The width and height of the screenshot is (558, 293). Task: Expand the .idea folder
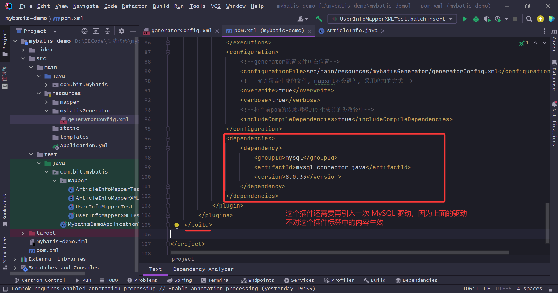23,50
